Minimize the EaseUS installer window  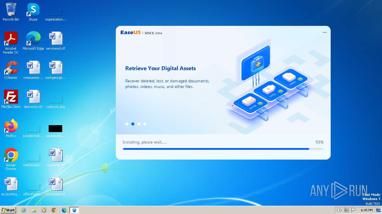pyautogui.click(x=325, y=32)
